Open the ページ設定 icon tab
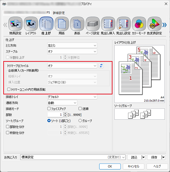Viewport: 170px width, 172px height. [93, 26]
